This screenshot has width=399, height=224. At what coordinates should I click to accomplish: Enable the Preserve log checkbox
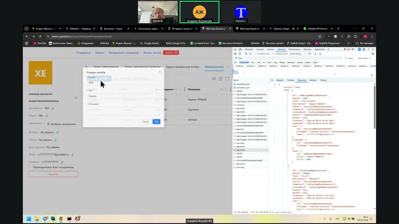[x=257, y=54]
